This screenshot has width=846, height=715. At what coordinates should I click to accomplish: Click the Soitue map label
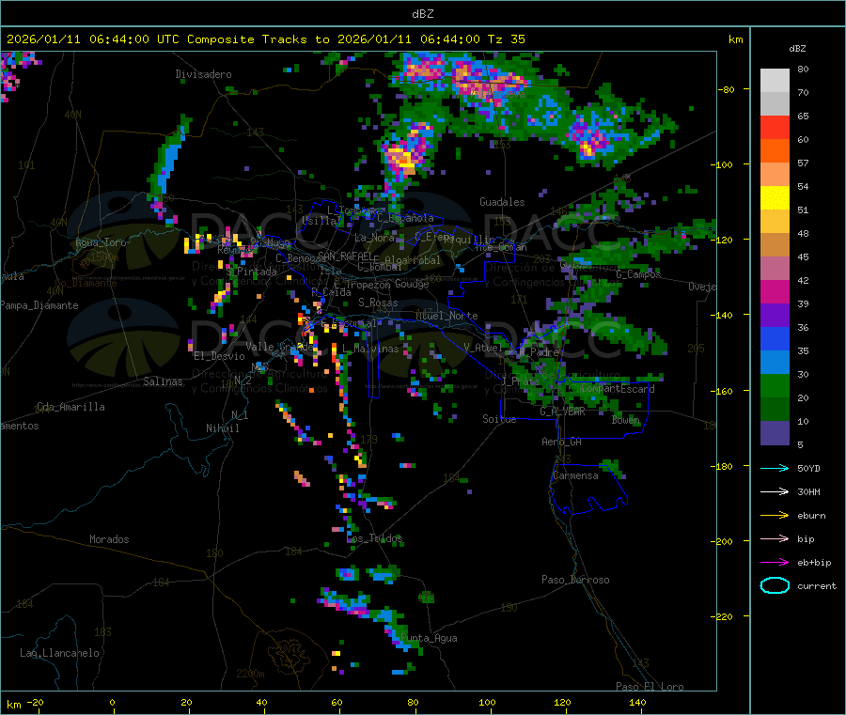(499, 419)
